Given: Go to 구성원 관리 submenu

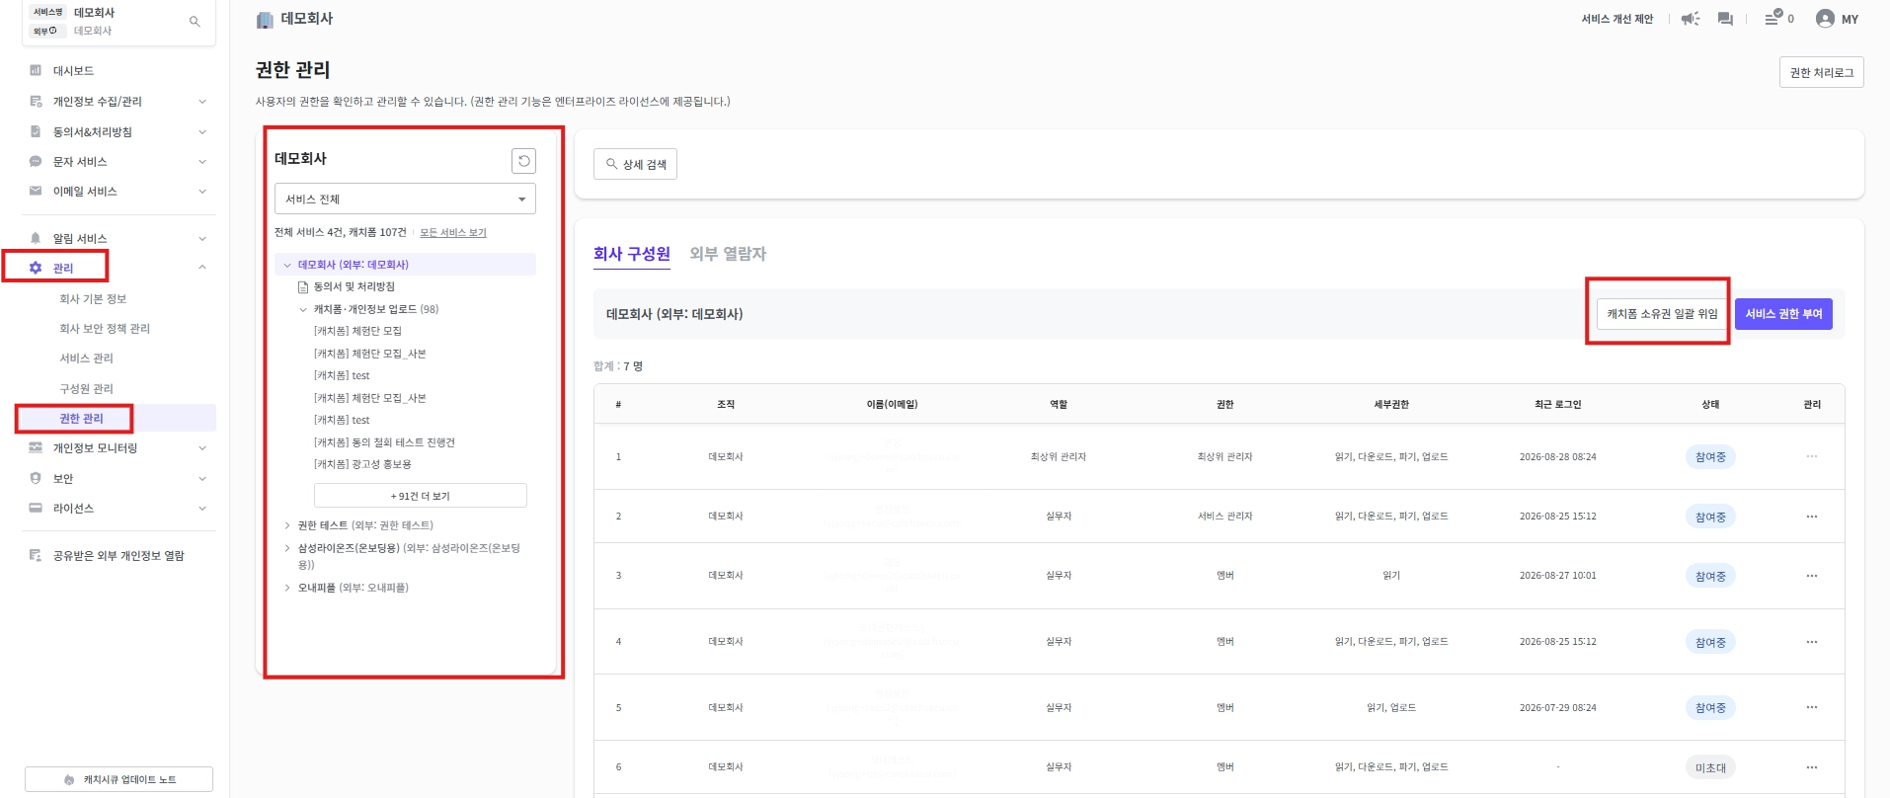Looking at the screenshot, I should tap(87, 388).
